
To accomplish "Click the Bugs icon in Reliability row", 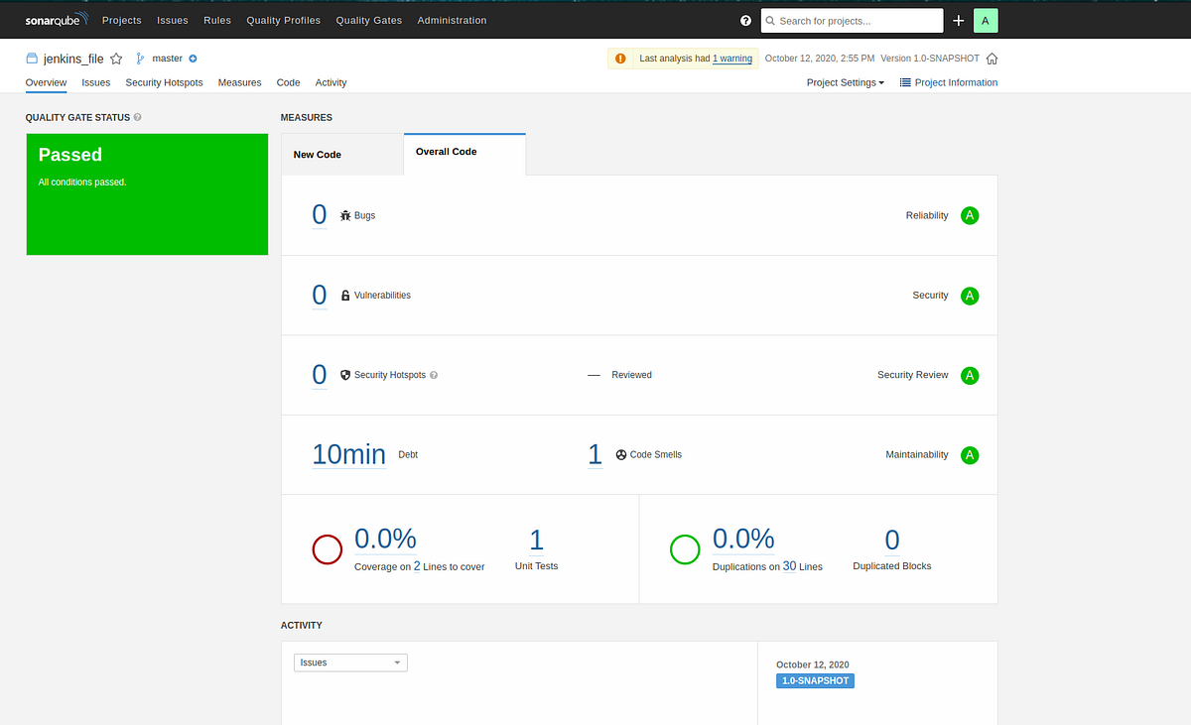I will [345, 214].
